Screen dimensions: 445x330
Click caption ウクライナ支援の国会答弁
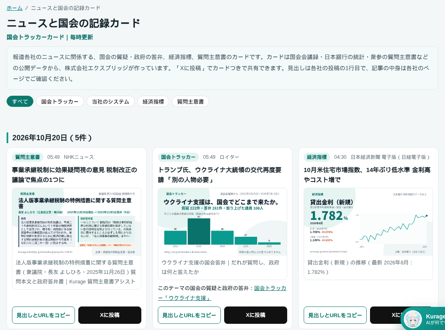point(220,267)
